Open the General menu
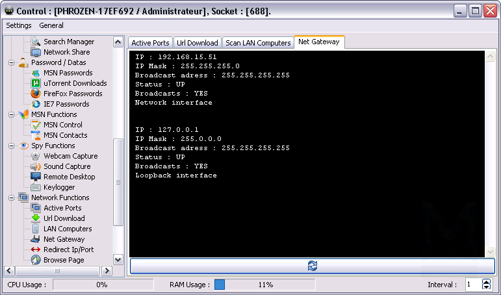 coord(51,25)
